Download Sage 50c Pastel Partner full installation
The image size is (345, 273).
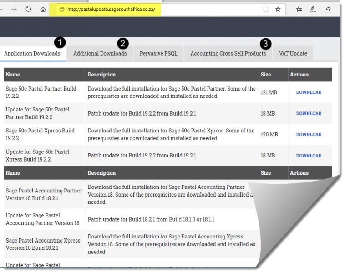(309, 92)
